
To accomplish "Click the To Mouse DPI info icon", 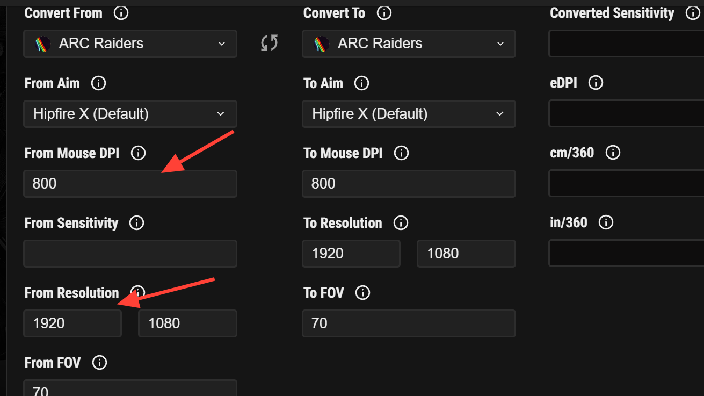I will click(x=401, y=153).
